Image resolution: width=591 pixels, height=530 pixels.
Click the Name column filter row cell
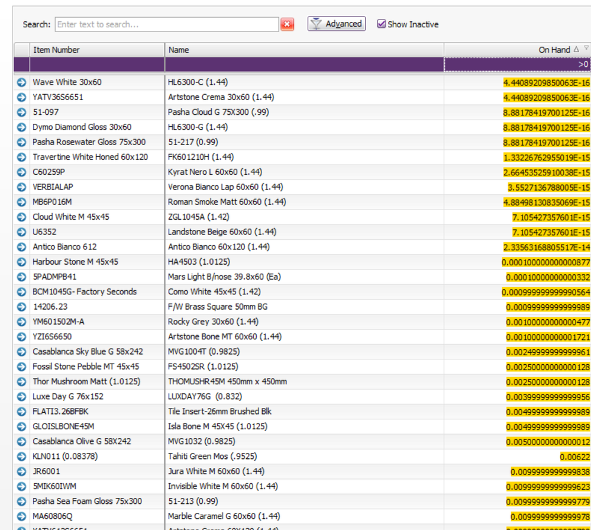[304, 64]
